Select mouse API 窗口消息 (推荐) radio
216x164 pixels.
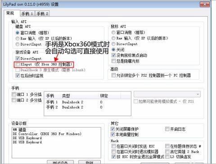tap(113, 32)
